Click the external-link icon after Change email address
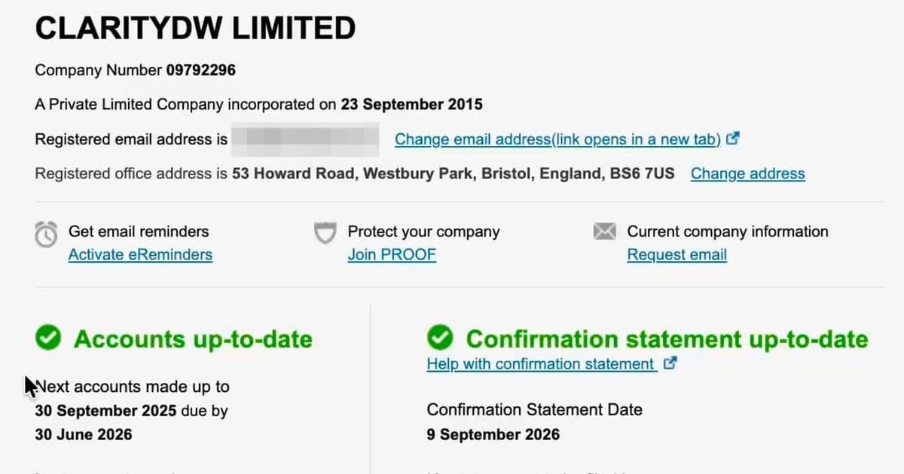The height and width of the screenshot is (474, 904). (731, 138)
